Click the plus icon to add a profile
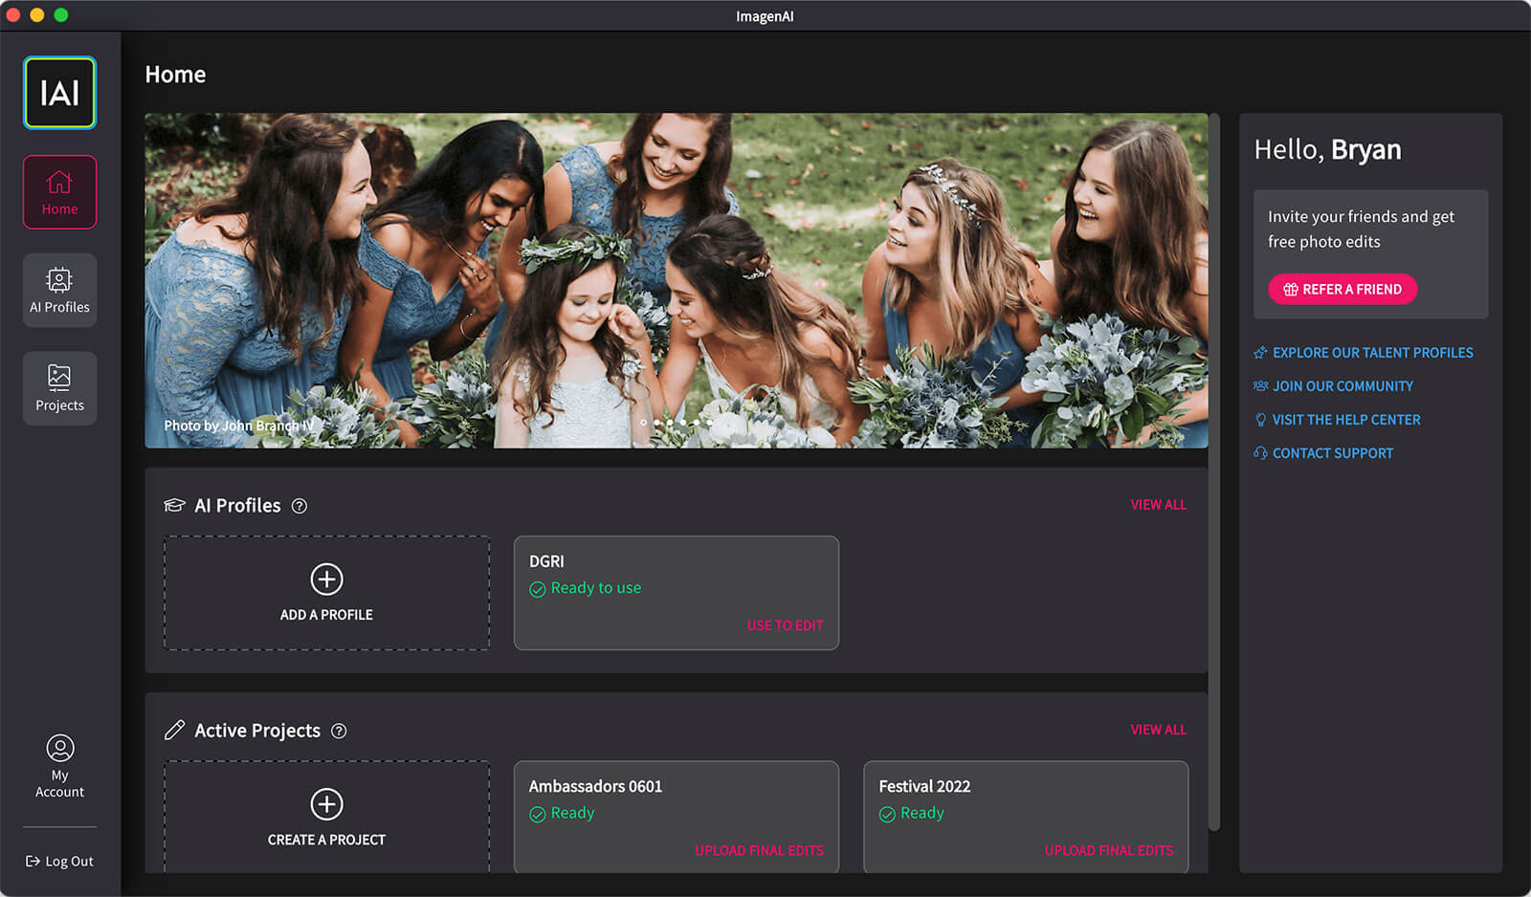Screen dimensions: 1531x897 pos(326,580)
